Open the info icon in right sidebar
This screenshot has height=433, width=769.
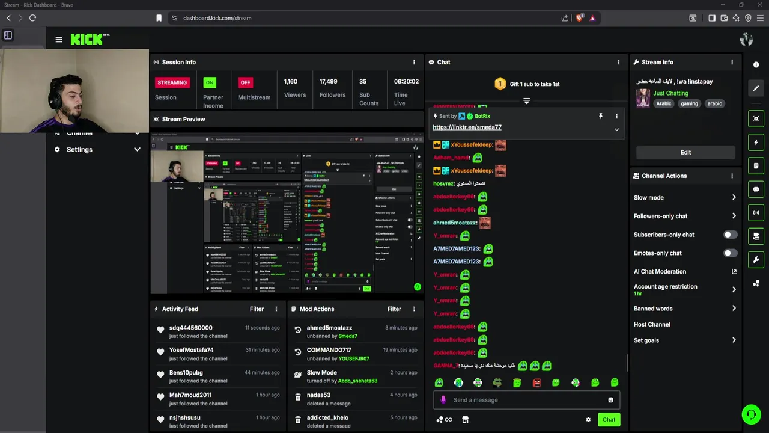756,64
